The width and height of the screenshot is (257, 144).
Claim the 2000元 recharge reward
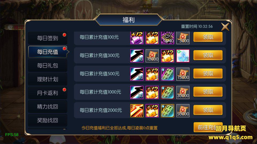point(208,110)
